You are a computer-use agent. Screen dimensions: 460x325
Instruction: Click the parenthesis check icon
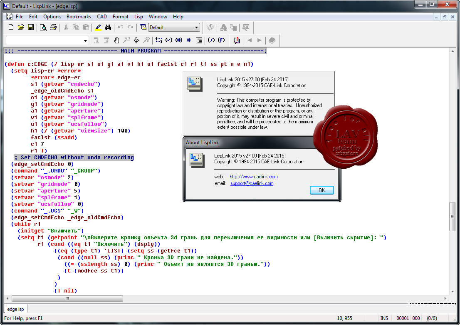(169, 40)
